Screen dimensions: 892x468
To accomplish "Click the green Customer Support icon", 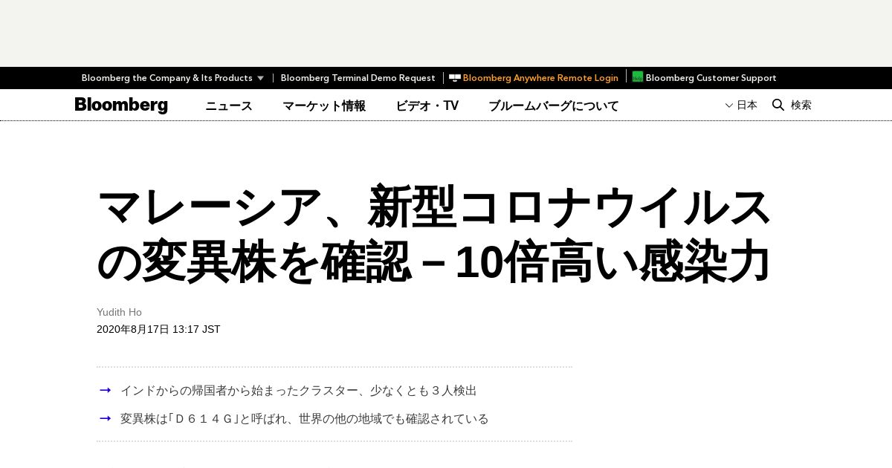I will [x=638, y=77].
